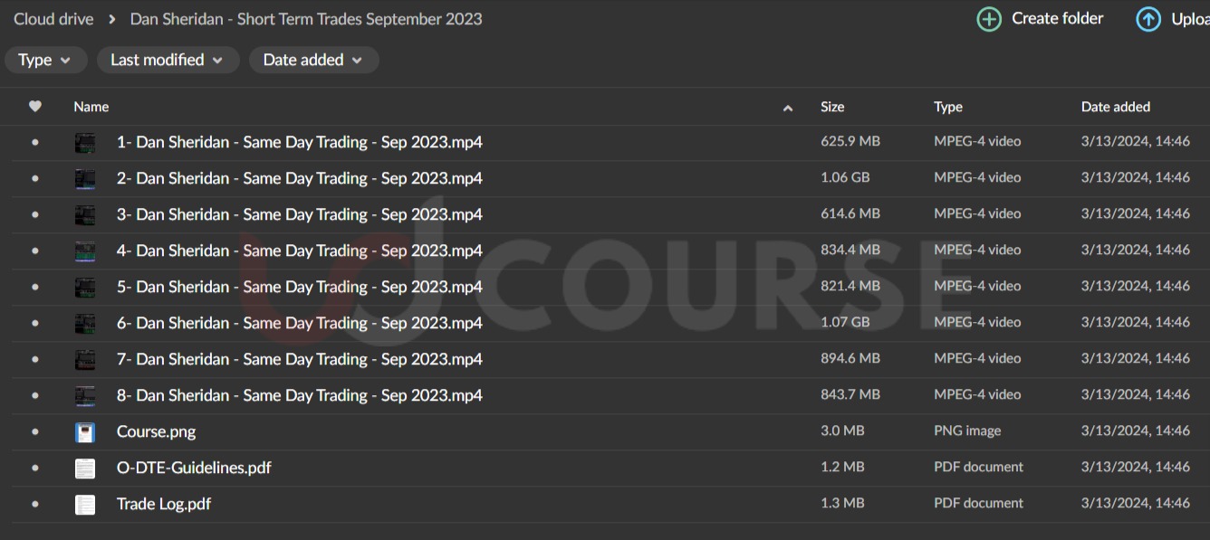This screenshot has height=540, width=1210.
Task: Click the Course.png image file icon
Action: [x=85, y=431]
